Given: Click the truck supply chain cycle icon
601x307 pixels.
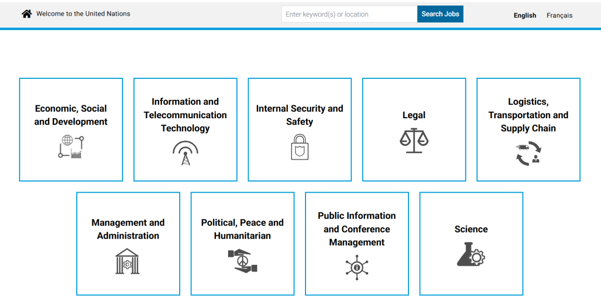Looking at the screenshot, I should [x=528, y=153].
